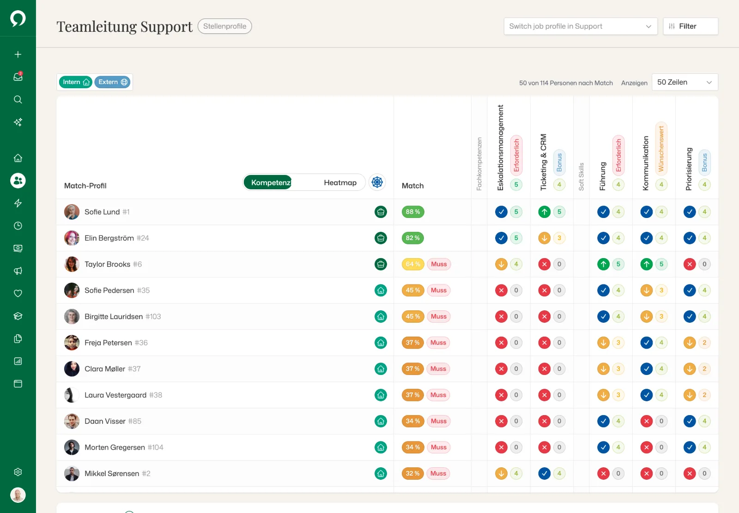Click the megaphone icon in sidebar

[18, 271]
